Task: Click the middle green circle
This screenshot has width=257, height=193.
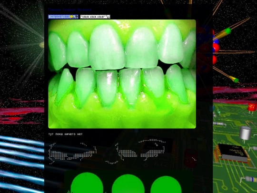Action: [x=128, y=183]
